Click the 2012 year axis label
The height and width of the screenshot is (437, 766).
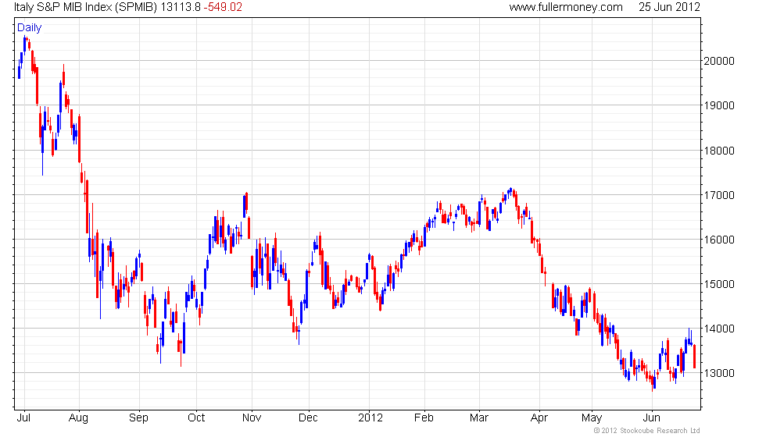point(370,417)
